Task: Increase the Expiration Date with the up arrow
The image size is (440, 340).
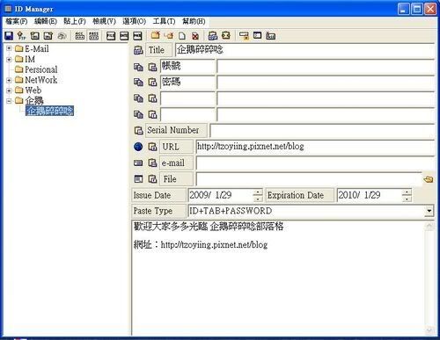Action: click(407, 192)
